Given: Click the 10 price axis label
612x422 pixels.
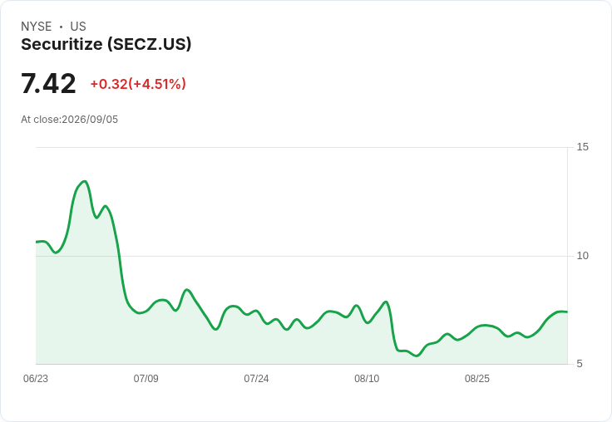Looking at the screenshot, I should pos(583,256).
